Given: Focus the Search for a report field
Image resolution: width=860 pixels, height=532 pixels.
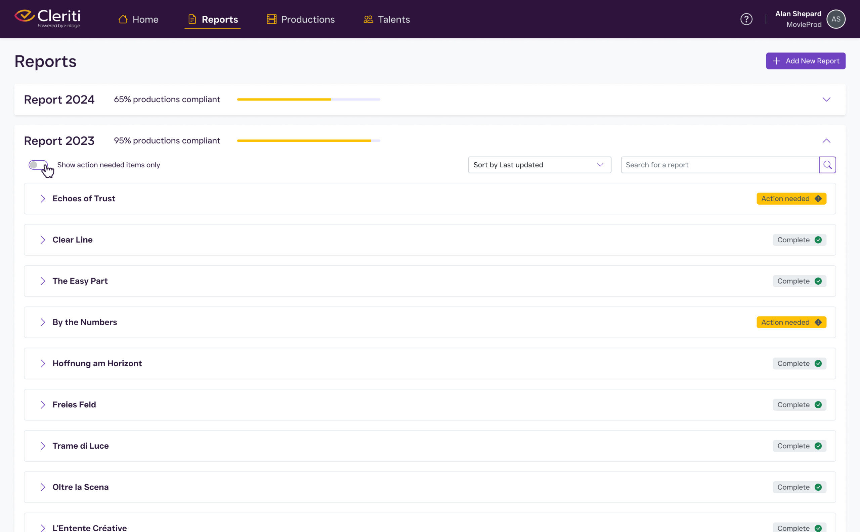Looking at the screenshot, I should [720, 165].
